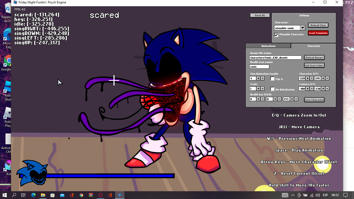Click the Pixel BG button
The image size is (354, 199).
pos(260,16)
